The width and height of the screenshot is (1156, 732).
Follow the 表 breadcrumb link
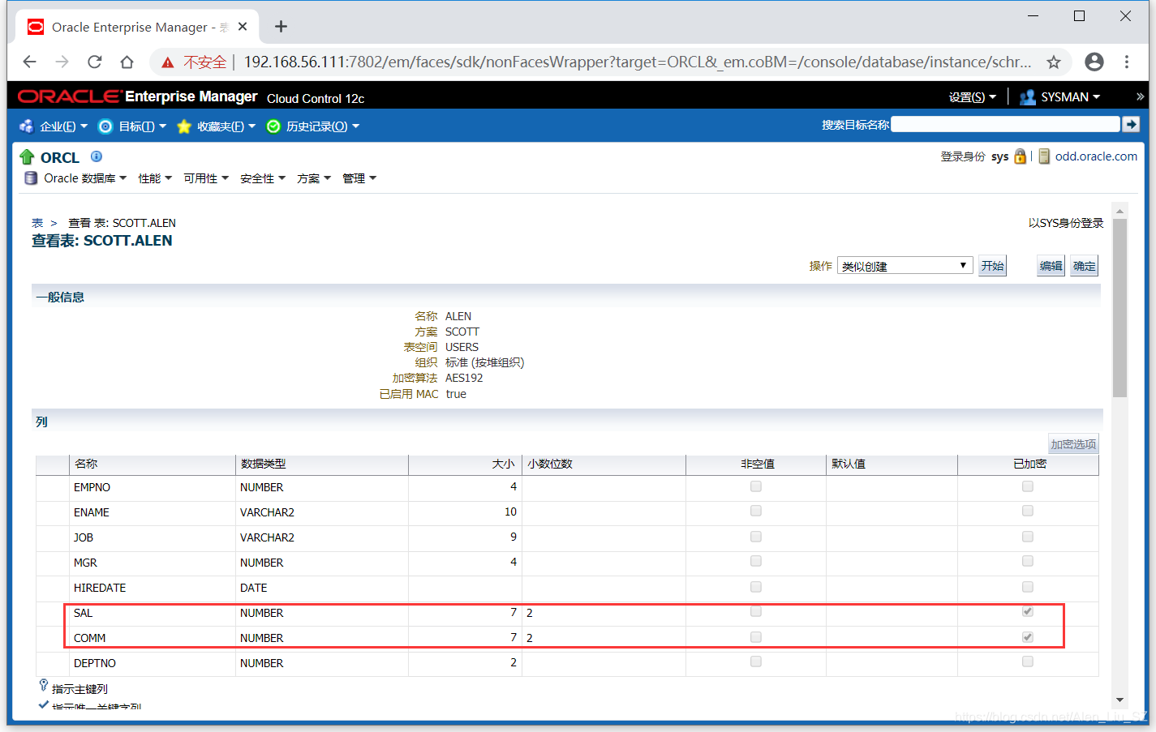[x=37, y=223]
